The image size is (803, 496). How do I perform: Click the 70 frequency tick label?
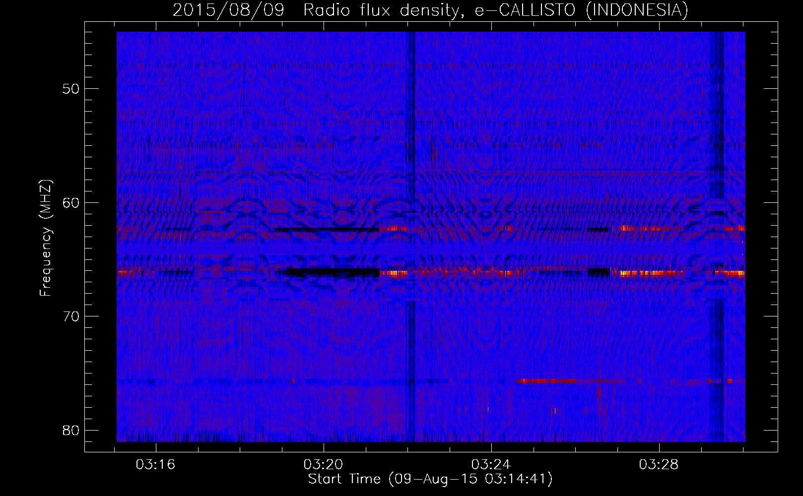[71, 316]
